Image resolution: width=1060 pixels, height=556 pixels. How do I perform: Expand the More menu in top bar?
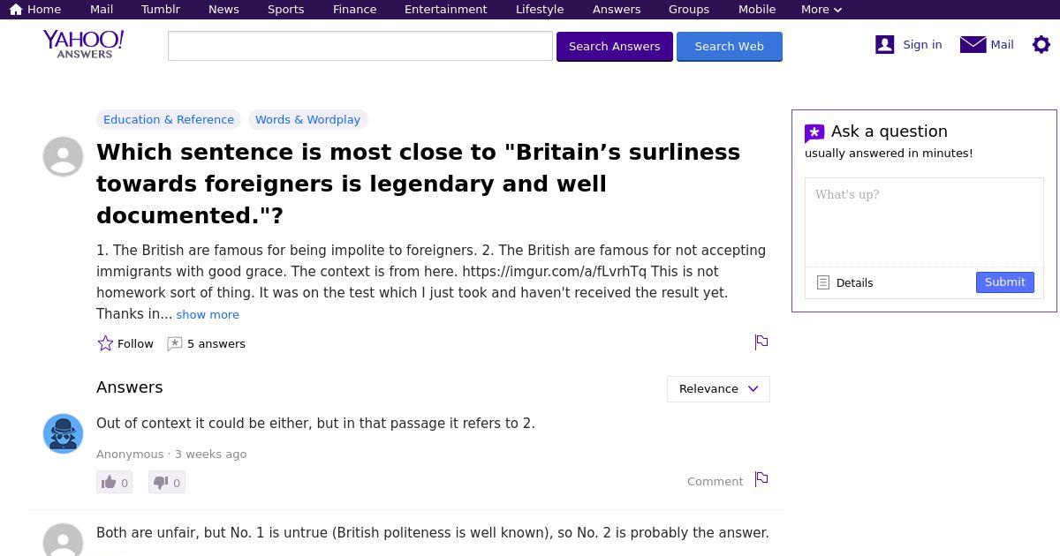tap(821, 9)
